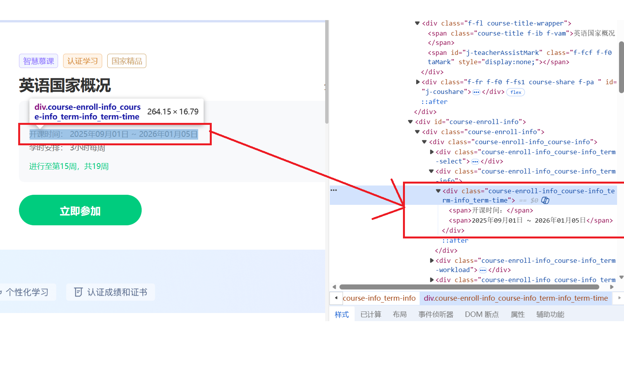624x371 pixels.
Task: Click the 进行至第15周,共19周 progress text
Action: click(x=69, y=166)
